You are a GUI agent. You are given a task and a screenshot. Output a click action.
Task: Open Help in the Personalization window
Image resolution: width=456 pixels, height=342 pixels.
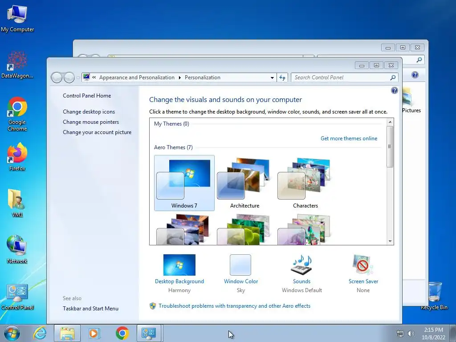(x=394, y=90)
